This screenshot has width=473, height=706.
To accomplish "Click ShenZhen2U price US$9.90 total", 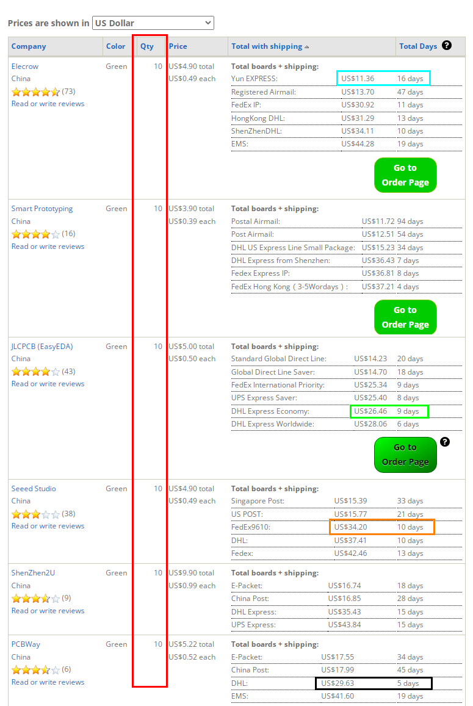I will (x=192, y=573).
